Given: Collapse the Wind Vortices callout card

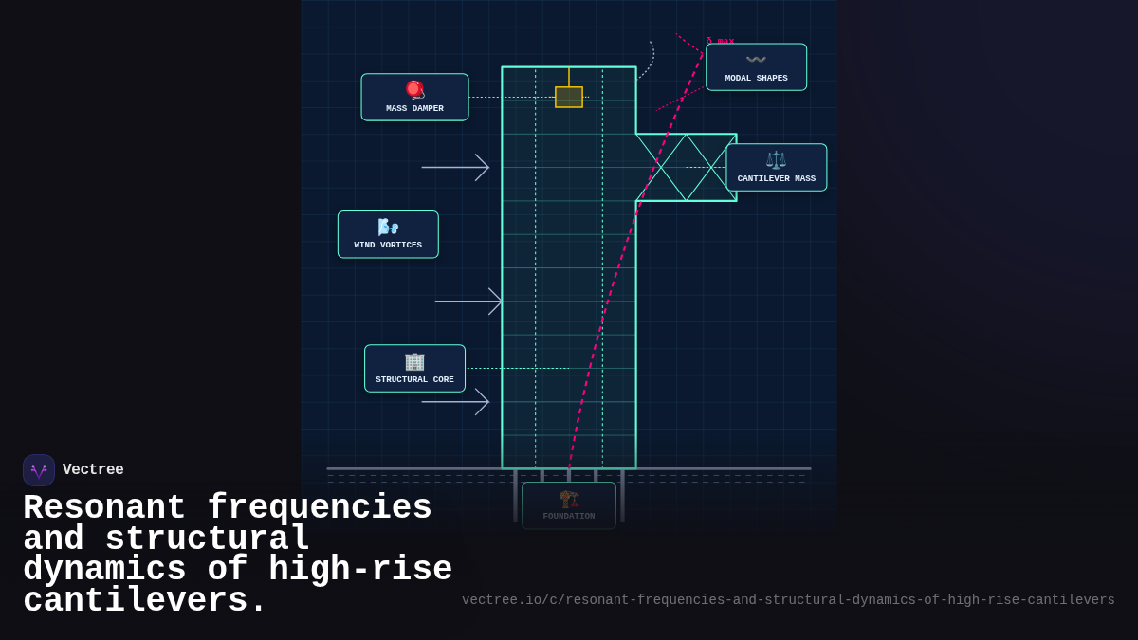Looking at the screenshot, I should tap(388, 234).
